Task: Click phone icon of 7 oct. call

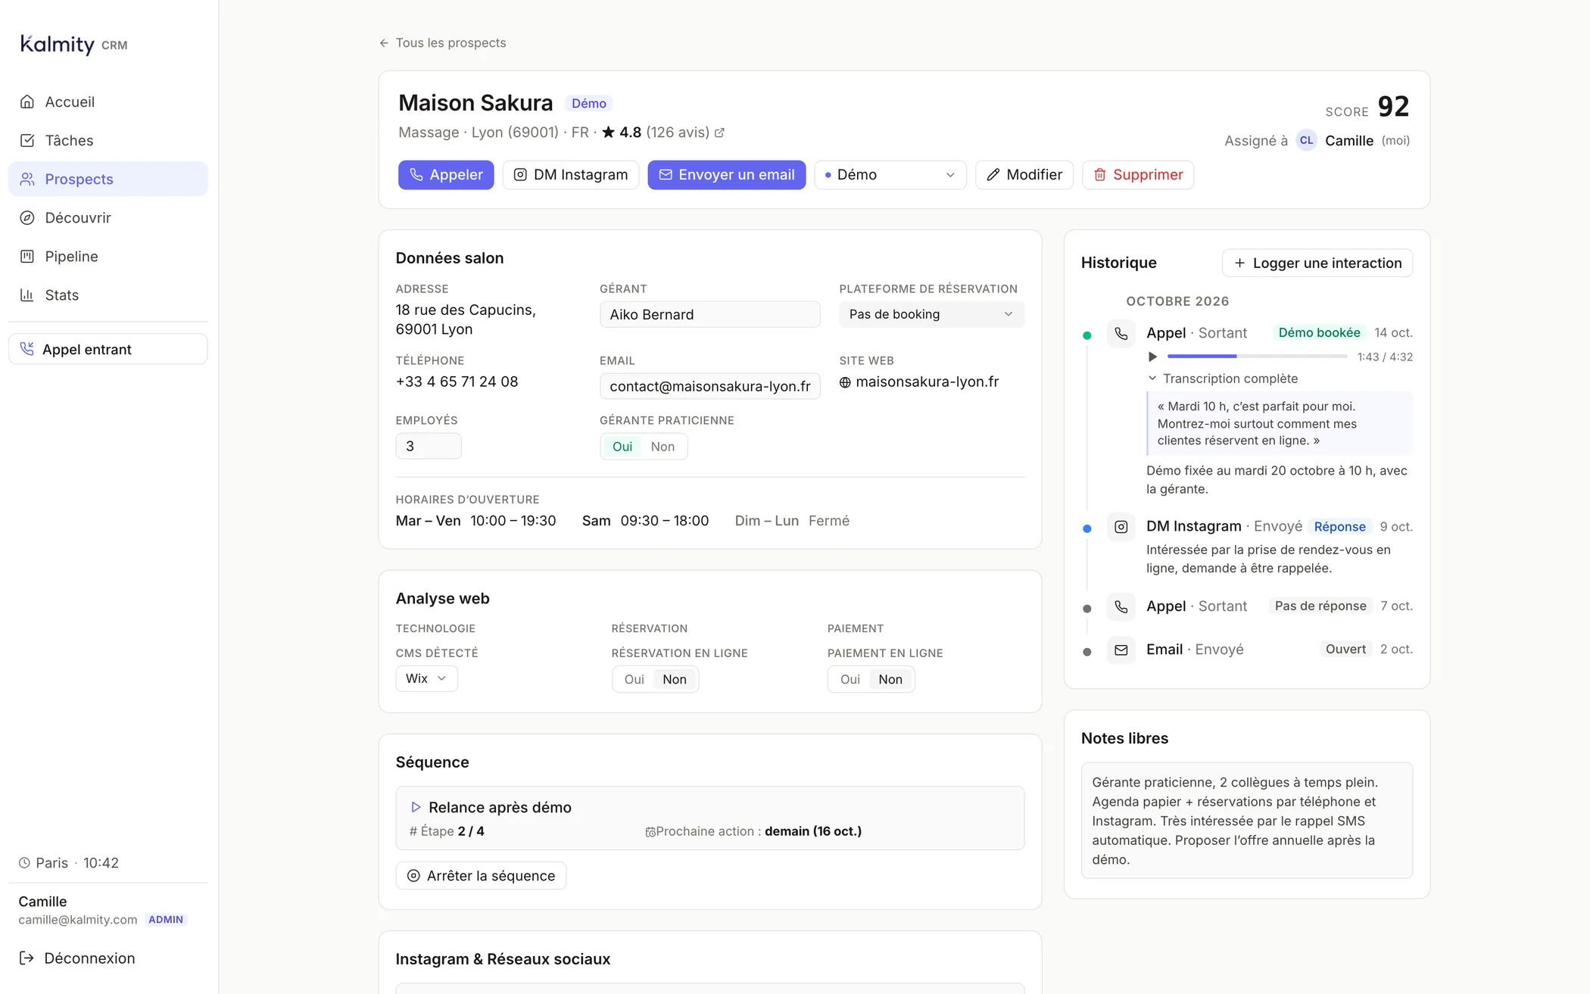Action: tap(1121, 607)
